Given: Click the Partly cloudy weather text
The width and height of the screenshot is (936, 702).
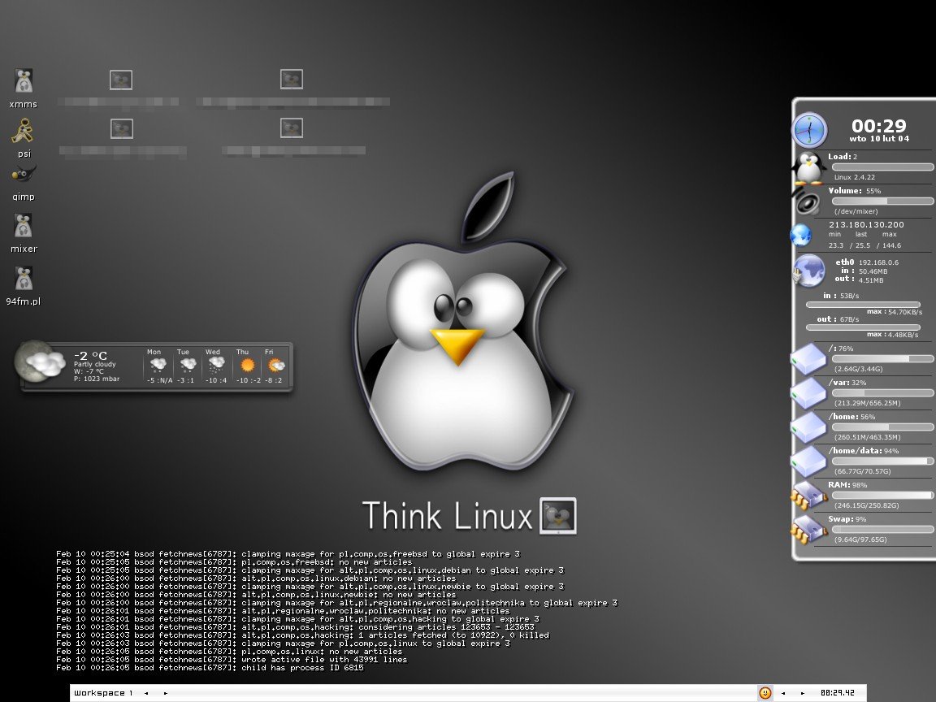Looking at the screenshot, I should (x=95, y=364).
